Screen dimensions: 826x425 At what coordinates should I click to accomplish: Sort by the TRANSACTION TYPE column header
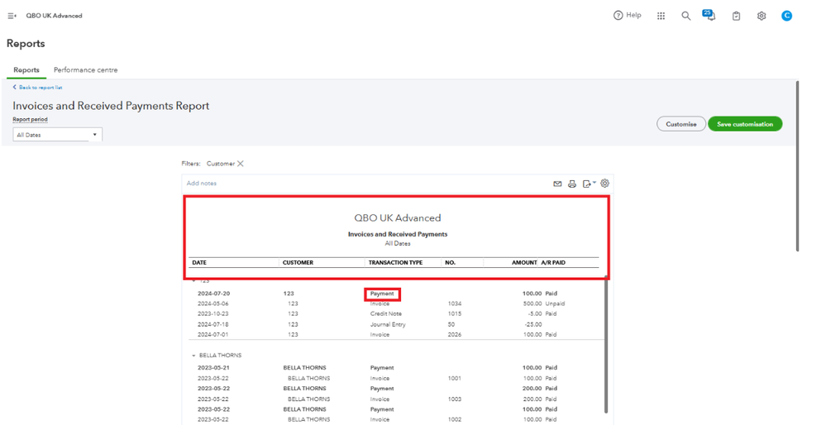(395, 262)
